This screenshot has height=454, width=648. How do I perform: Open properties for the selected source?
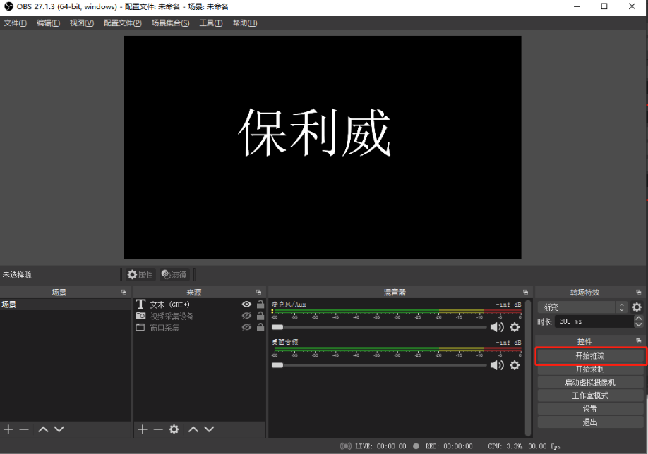click(139, 274)
